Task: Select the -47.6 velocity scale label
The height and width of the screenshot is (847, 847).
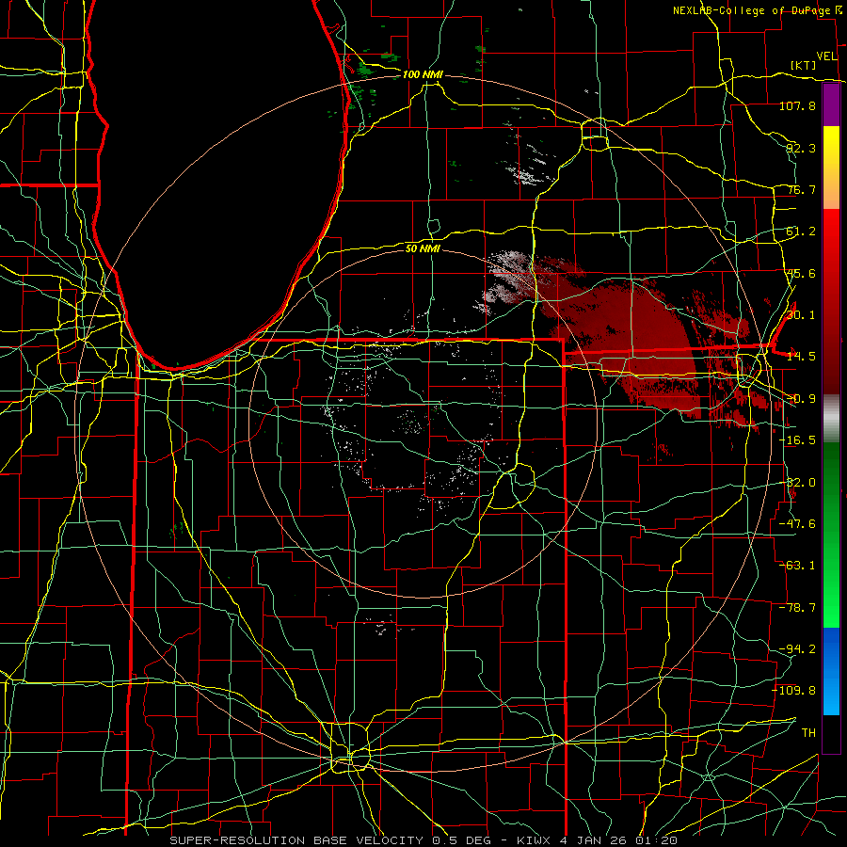Action: click(x=797, y=524)
